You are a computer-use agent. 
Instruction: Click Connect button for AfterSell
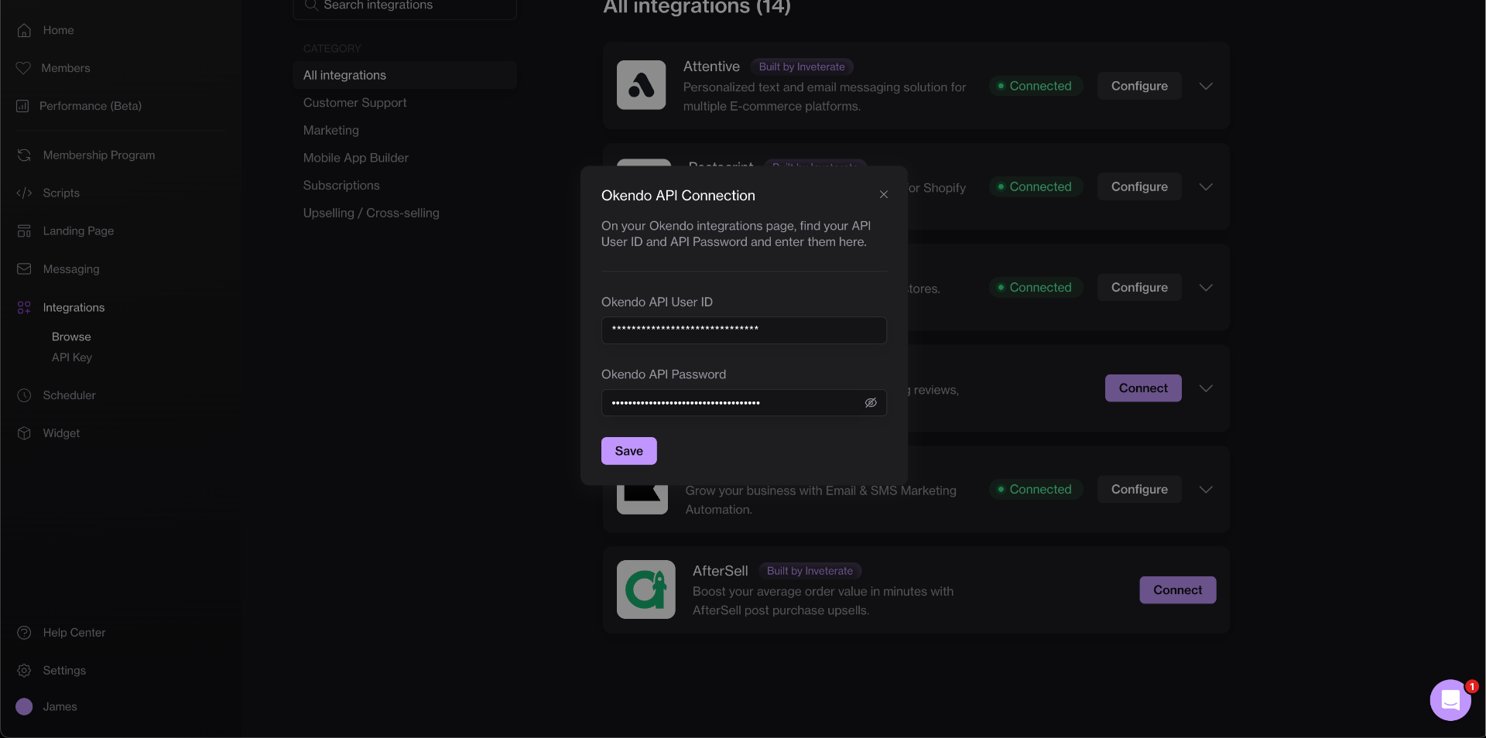[x=1177, y=590]
